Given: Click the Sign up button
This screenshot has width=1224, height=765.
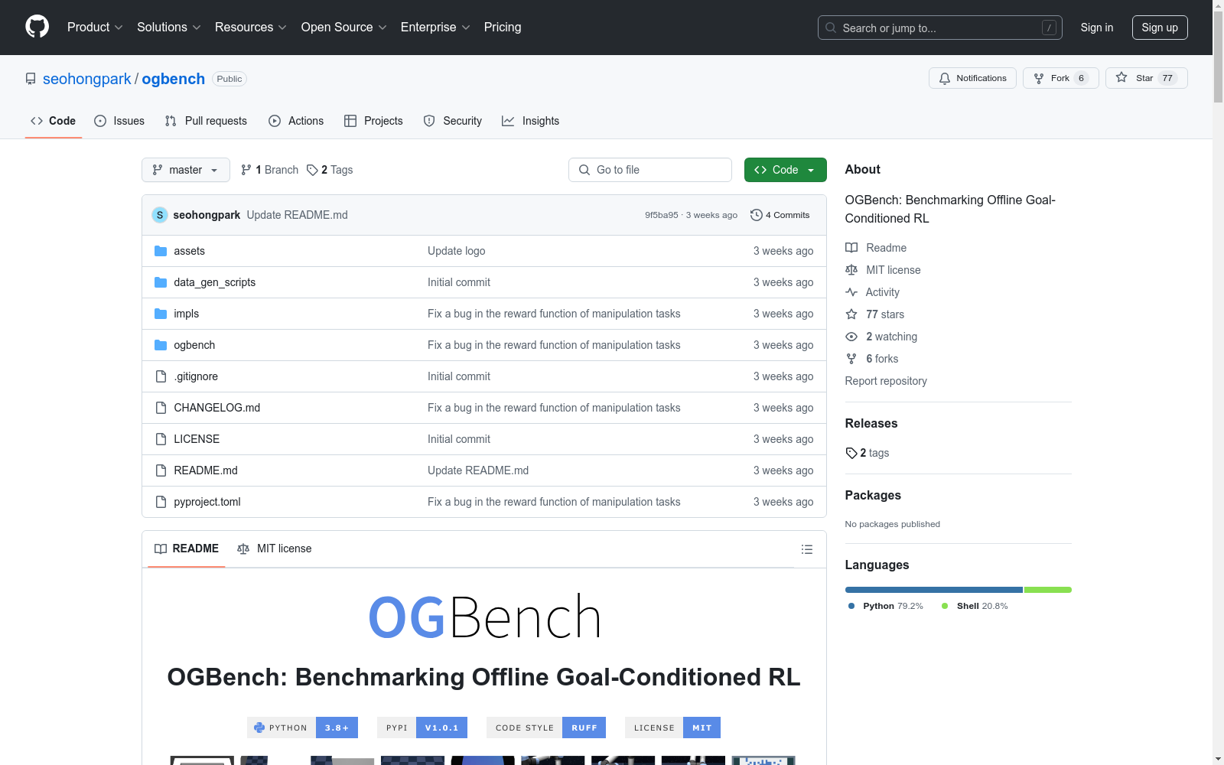Looking at the screenshot, I should (1160, 28).
